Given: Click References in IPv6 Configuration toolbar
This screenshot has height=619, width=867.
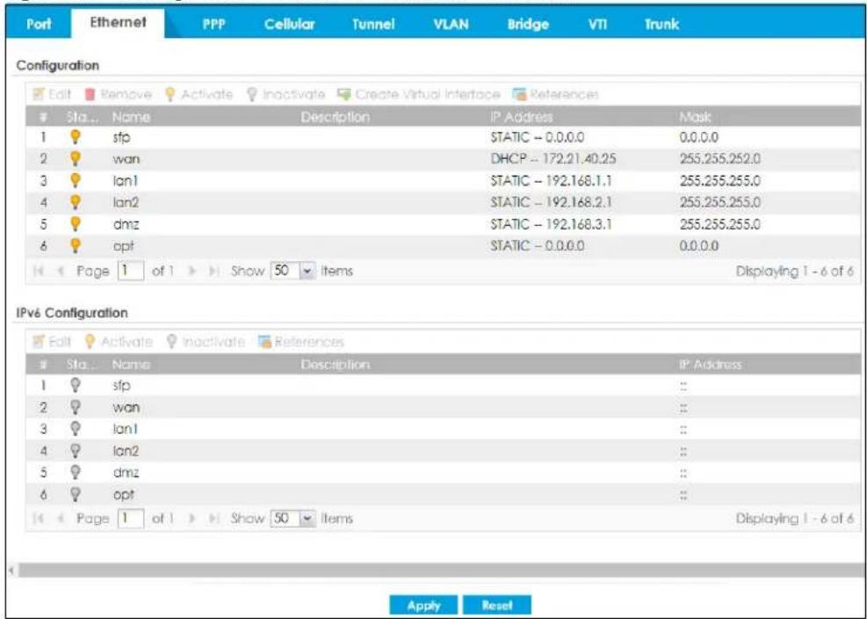Looking at the screenshot, I should point(300,342).
